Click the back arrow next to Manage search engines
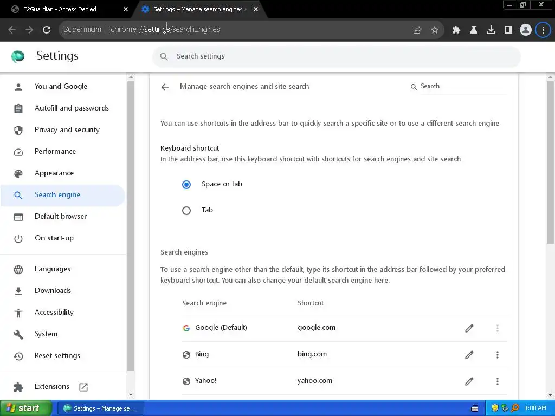This screenshot has height=416, width=555. [x=165, y=87]
